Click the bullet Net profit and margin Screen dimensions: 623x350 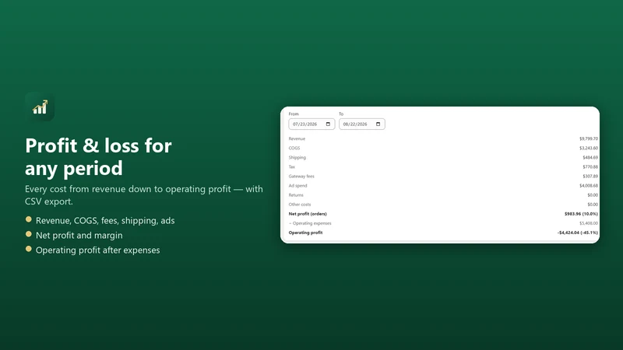pyautogui.click(x=79, y=236)
